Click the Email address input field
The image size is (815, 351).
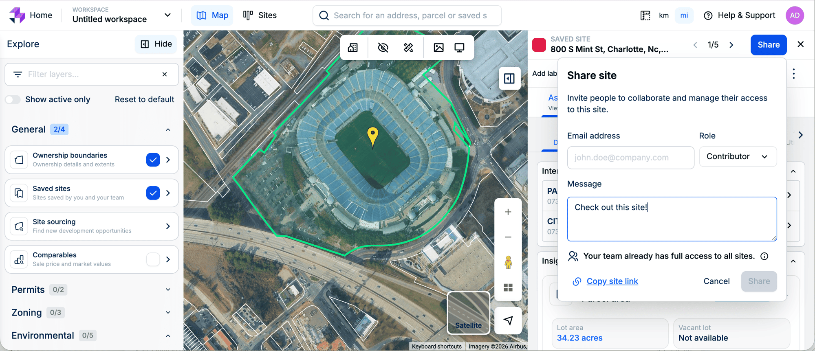pos(630,158)
